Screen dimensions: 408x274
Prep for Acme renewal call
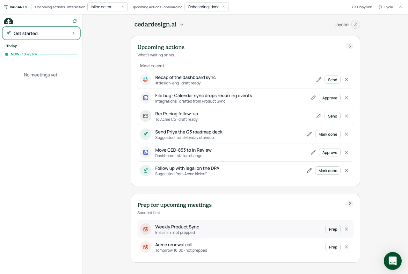(333, 247)
